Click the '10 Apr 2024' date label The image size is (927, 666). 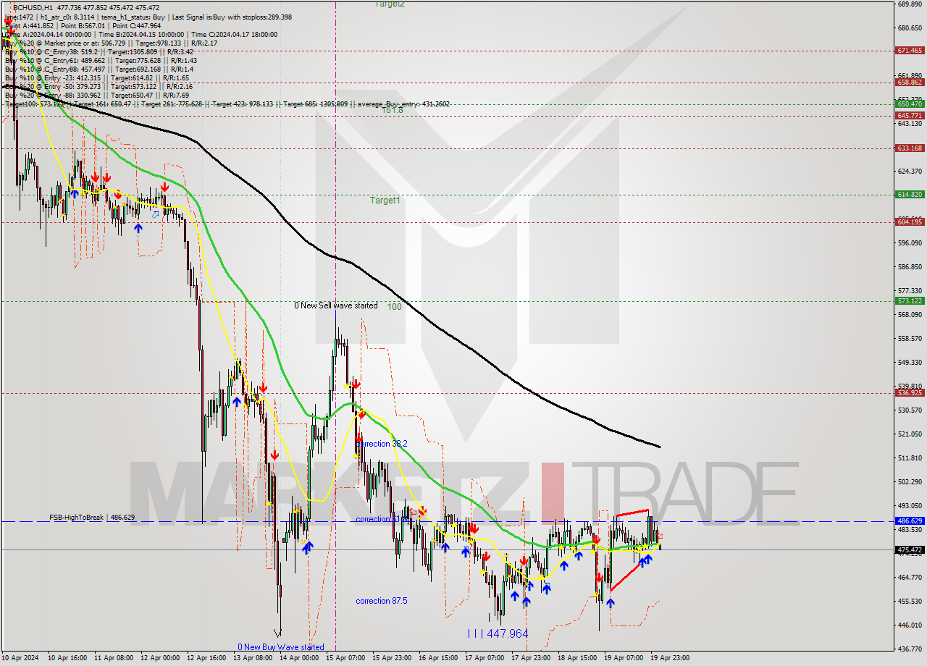tap(21, 658)
